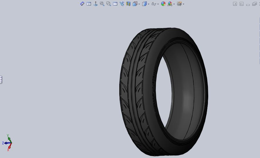Screen dimensions: 260x158
Task: Click the Display Style shaded cube icon
Action: pyautogui.click(x=144, y=4)
